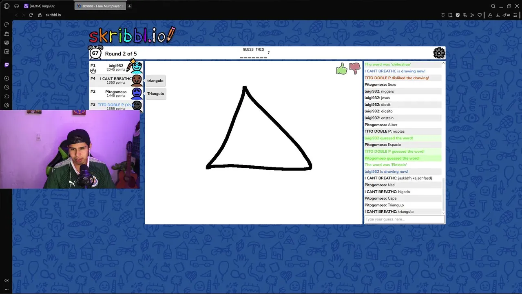Open sidebar more options ellipsis
This screenshot has width=522, height=294.
[7, 289]
